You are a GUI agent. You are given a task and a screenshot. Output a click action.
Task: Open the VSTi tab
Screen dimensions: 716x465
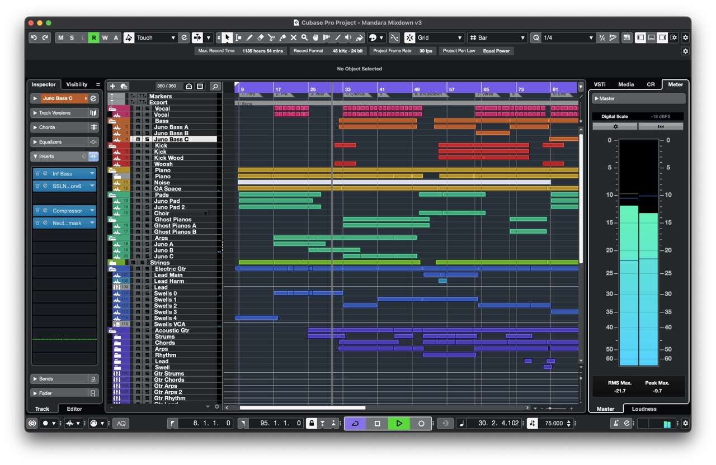coord(600,84)
